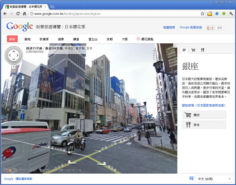
Task: Select the 秋葉原 location tab
Action: point(44,39)
